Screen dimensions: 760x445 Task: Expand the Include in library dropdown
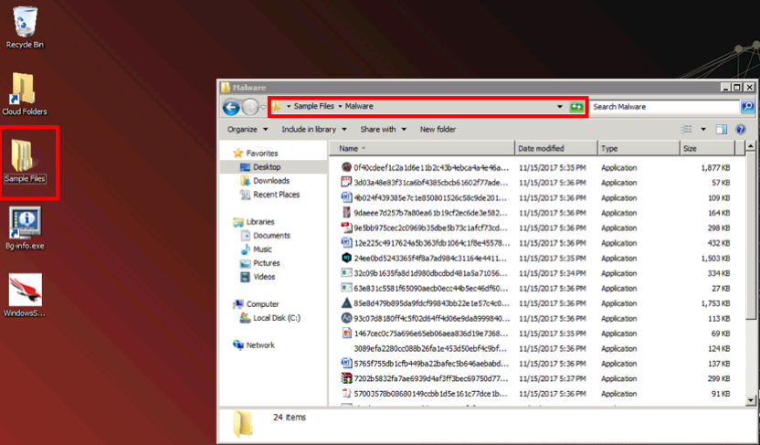(315, 130)
